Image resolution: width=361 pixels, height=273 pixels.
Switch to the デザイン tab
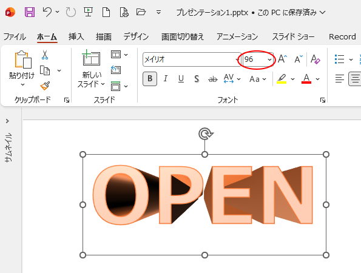click(x=136, y=37)
